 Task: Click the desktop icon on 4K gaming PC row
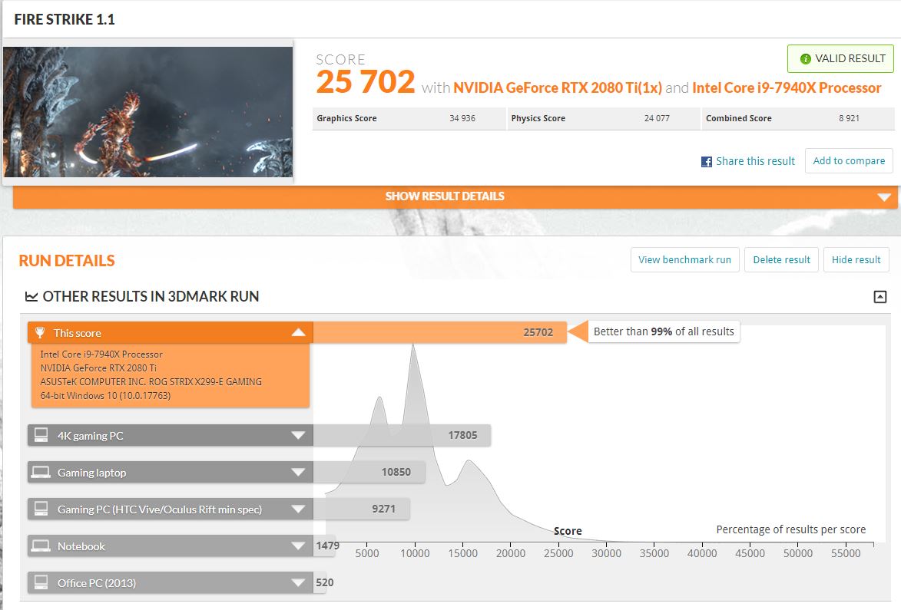tap(41, 435)
